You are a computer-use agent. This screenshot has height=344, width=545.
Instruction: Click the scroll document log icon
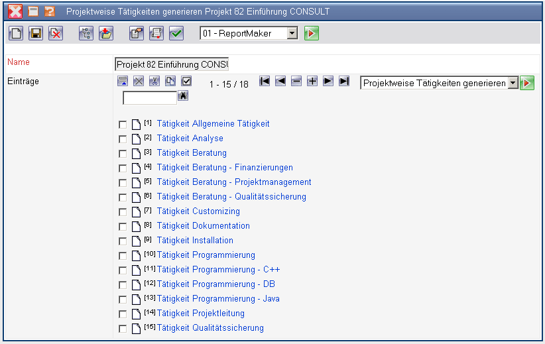156,33
